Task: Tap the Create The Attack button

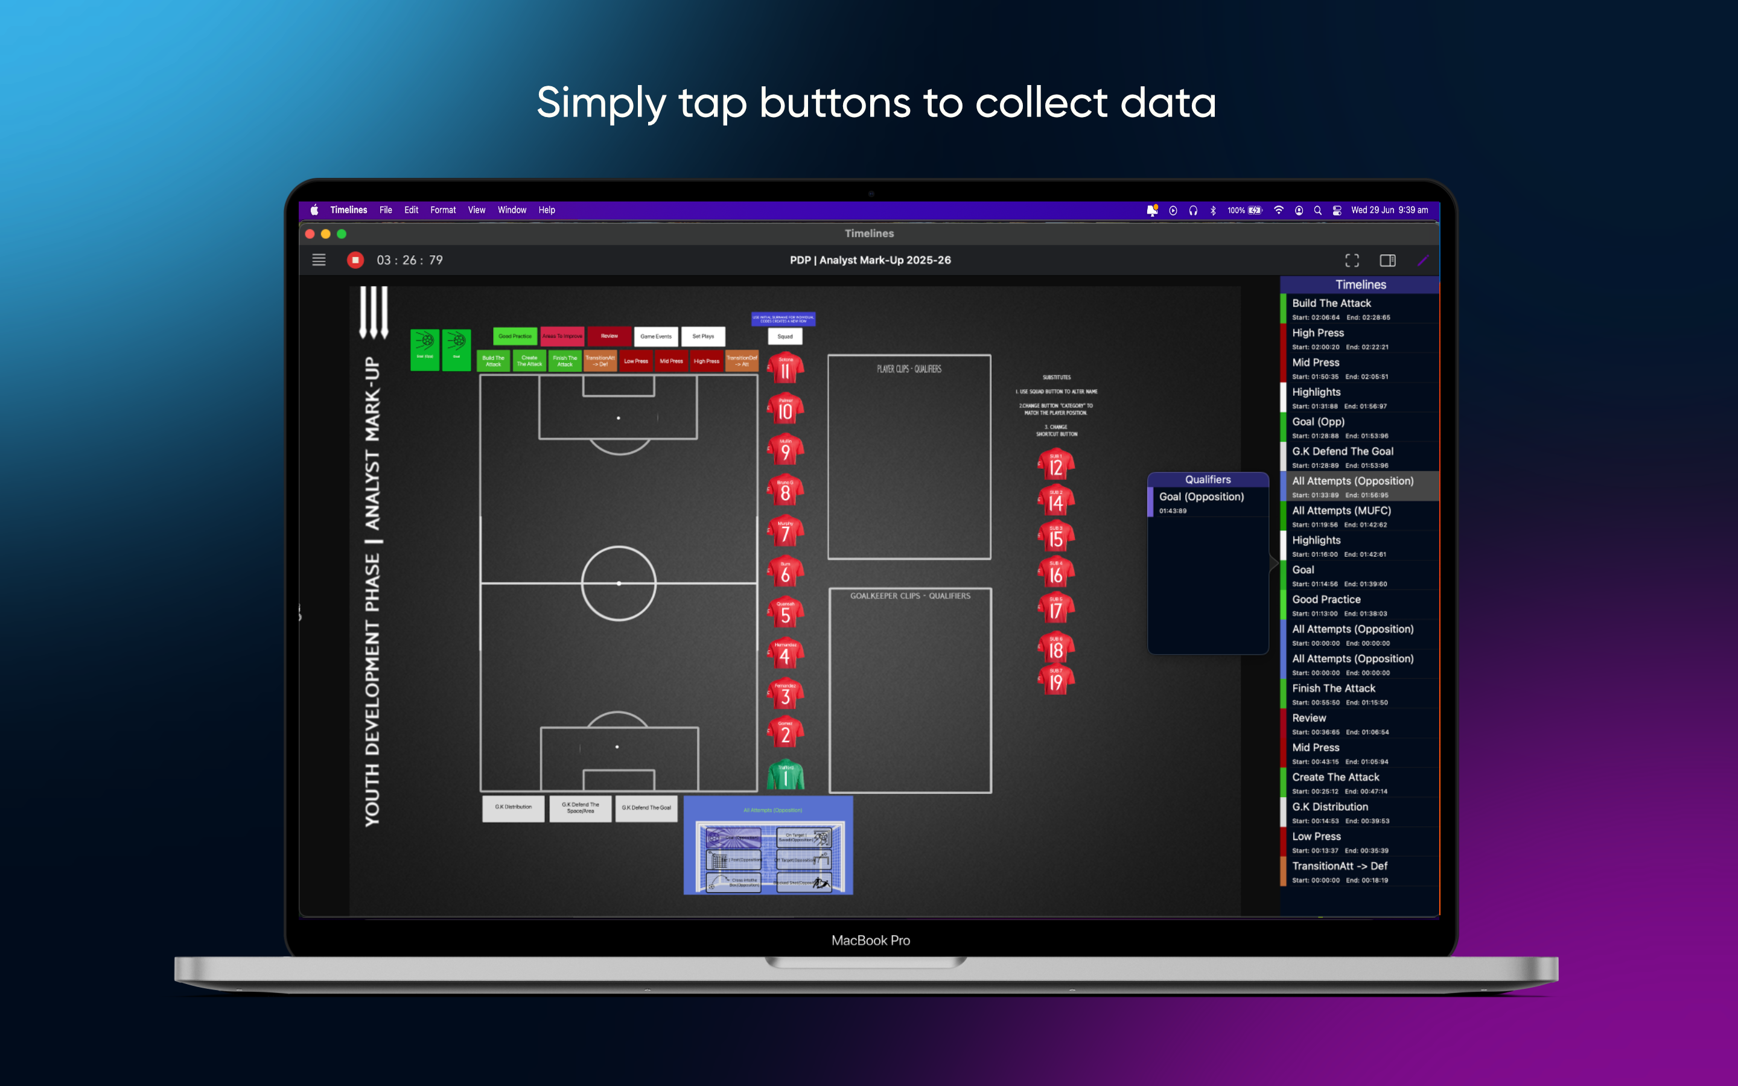Action: pyautogui.click(x=529, y=361)
